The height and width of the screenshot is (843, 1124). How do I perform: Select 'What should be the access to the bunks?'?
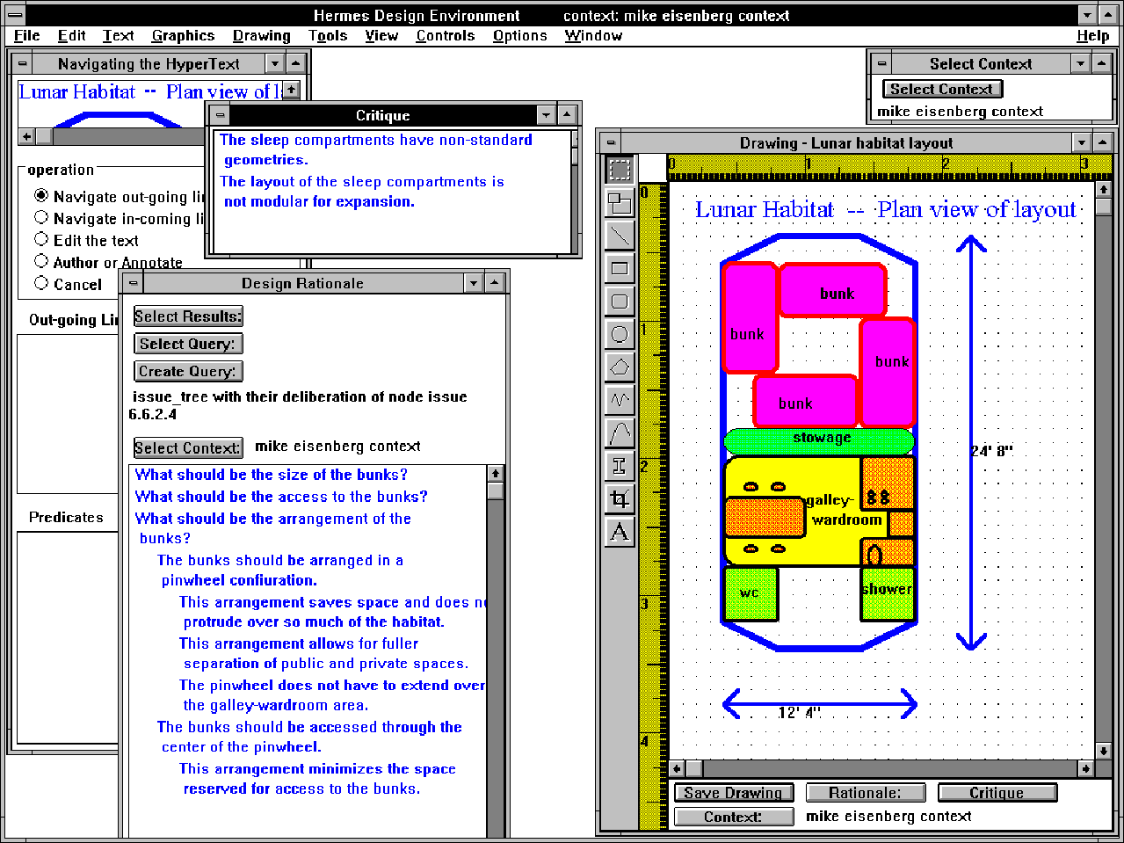point(281,497)
